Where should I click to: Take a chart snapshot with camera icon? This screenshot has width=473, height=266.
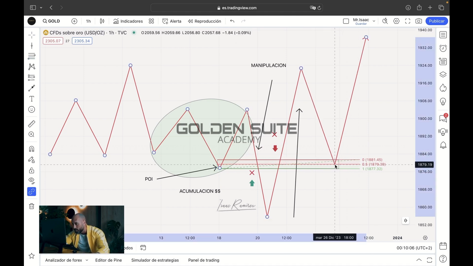419,21
